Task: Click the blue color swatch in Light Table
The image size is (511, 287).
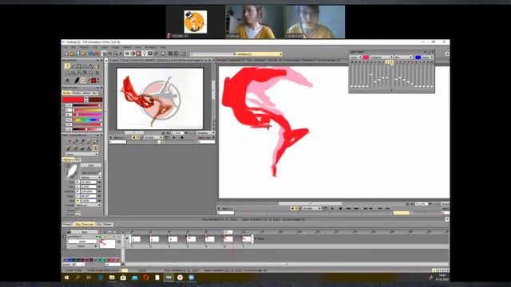Action: click(x=418, y=57)
